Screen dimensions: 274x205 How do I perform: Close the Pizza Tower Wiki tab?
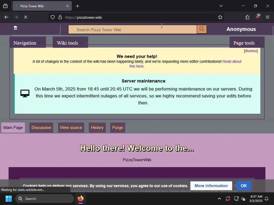67,6
